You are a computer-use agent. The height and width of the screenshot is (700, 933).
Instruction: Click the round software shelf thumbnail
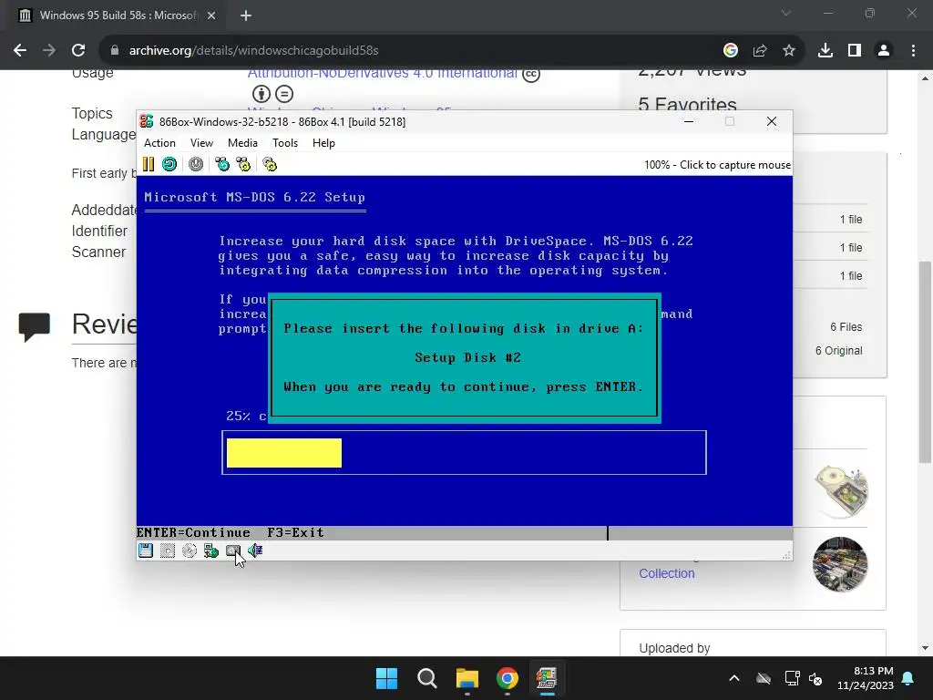point(840,564)
